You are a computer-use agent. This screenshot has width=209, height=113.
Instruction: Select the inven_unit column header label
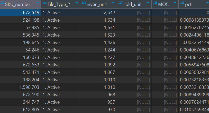tap(97, 5)
